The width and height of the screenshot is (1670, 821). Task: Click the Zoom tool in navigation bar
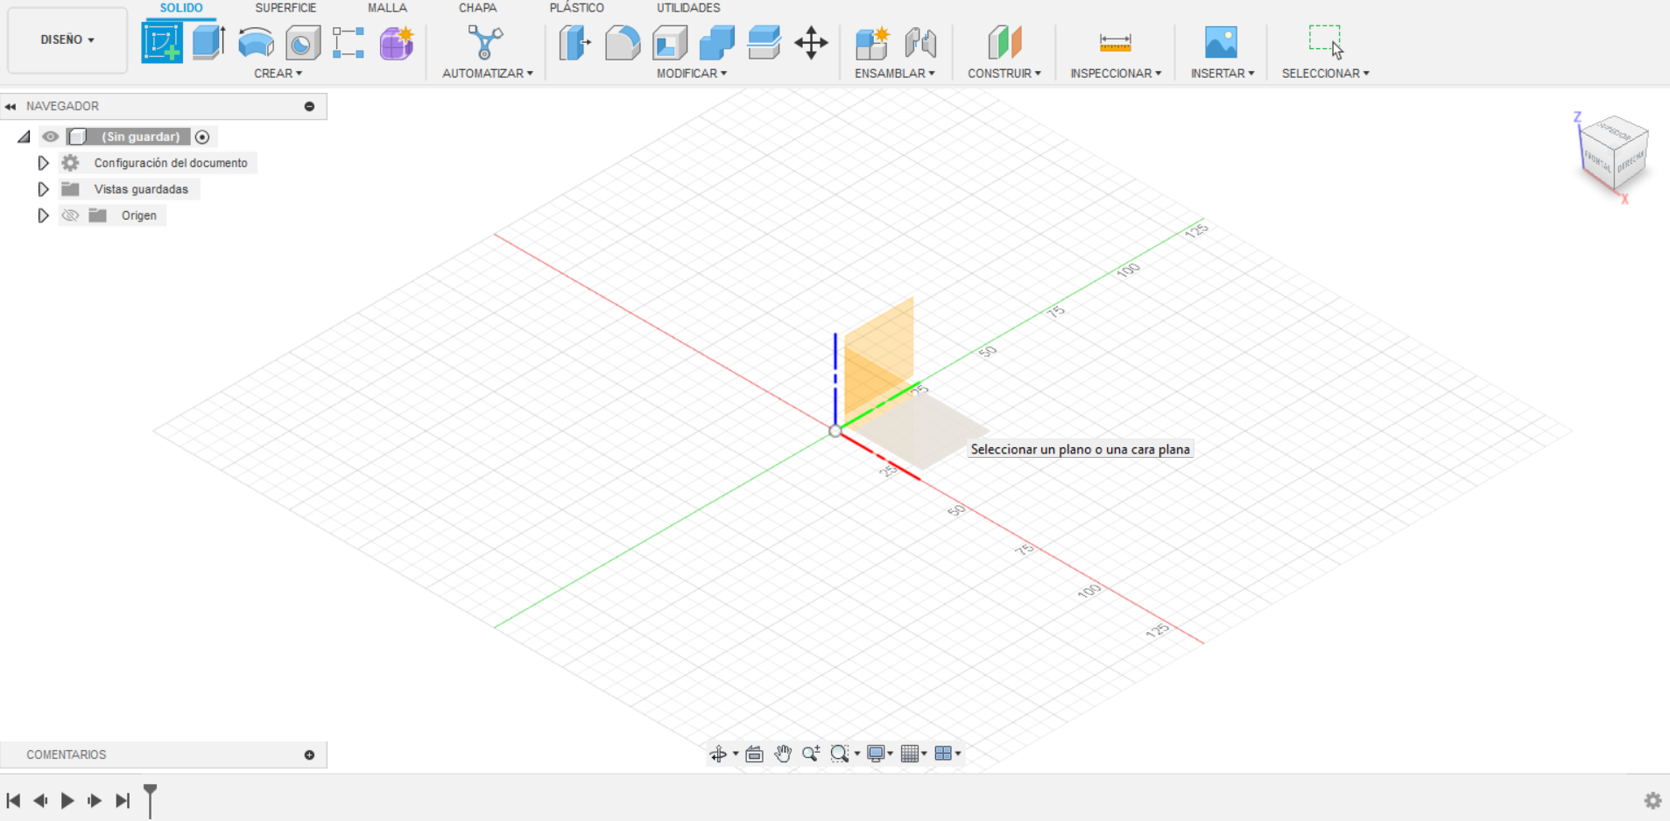[x=811, y=754]
